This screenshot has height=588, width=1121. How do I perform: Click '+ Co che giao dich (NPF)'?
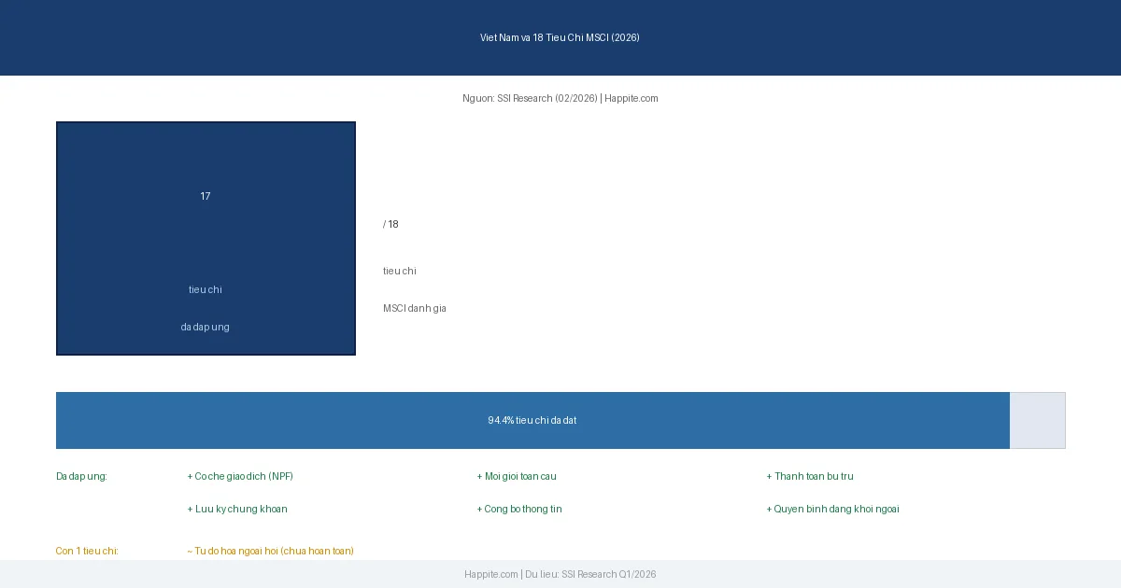240,476
